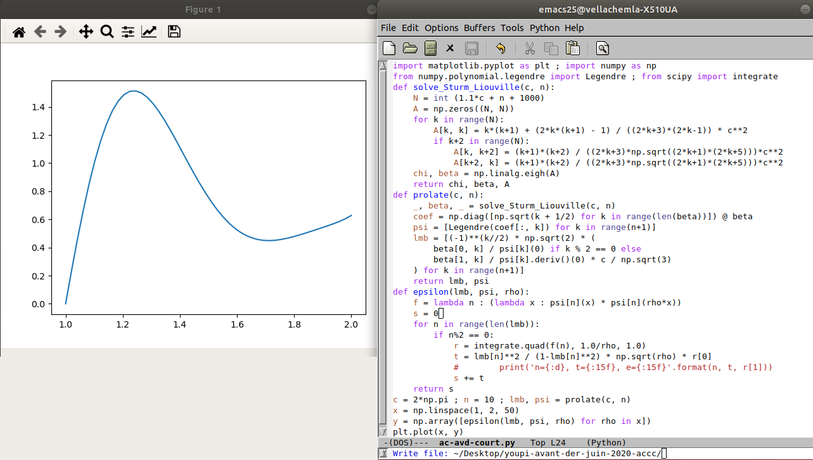Reset the plot to the home view
The image size is (813, 460).
pos(19,32)
